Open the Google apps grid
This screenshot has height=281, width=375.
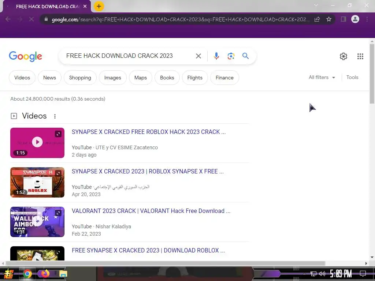click(x=360, y=56)
